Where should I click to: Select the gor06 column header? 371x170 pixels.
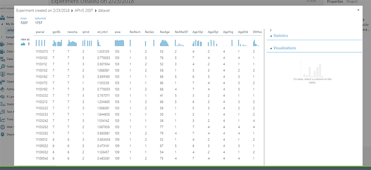56,32
